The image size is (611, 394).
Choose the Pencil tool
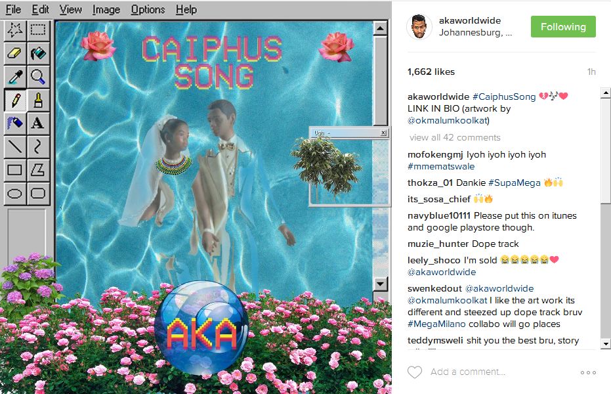(15, 100)
